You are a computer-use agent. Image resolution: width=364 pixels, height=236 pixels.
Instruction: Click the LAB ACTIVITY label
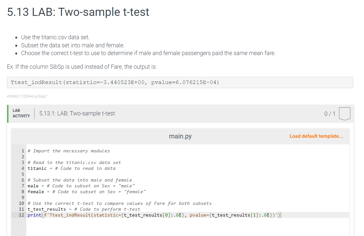tap(21, 113)
